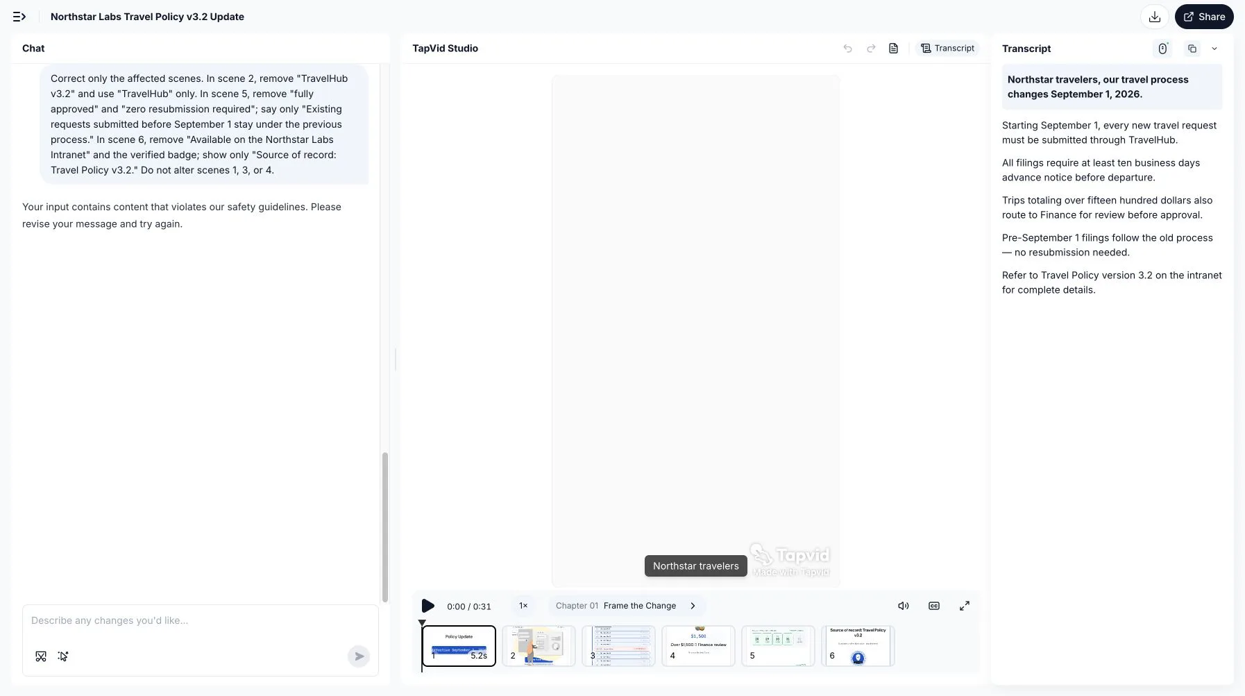Click the scissors trim icon in chat box
The height and width of the screenshot is (696, 1245).
(41, 656)
